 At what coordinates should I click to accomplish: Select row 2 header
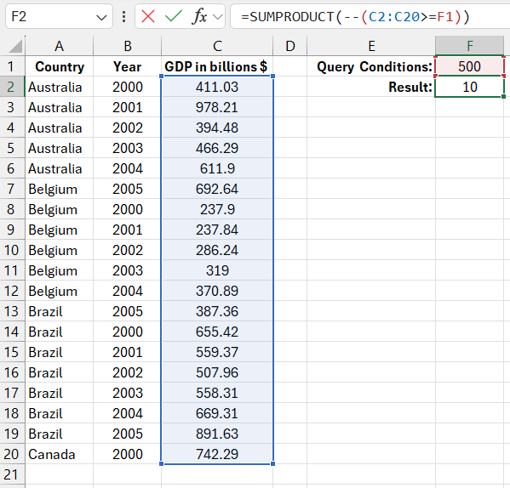point(12,87)
